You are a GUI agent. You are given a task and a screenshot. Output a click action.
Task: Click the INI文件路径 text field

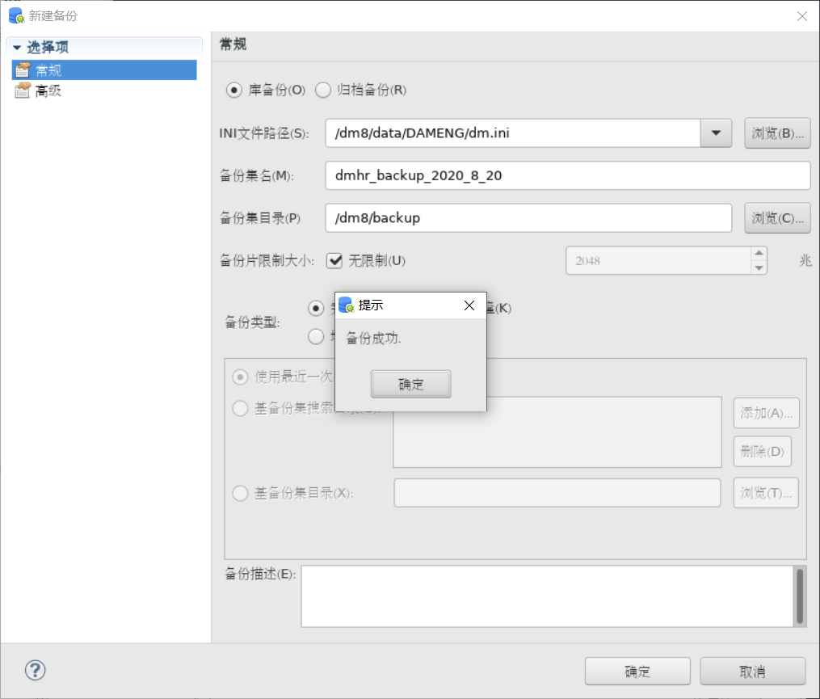coord(513,133)
